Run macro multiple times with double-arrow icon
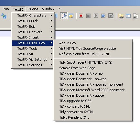Viewport: 140px width, 128px height. pos(103,16)
